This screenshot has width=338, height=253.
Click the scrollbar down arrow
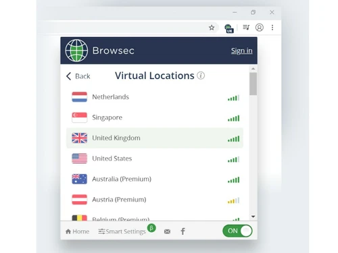point(253,217)
